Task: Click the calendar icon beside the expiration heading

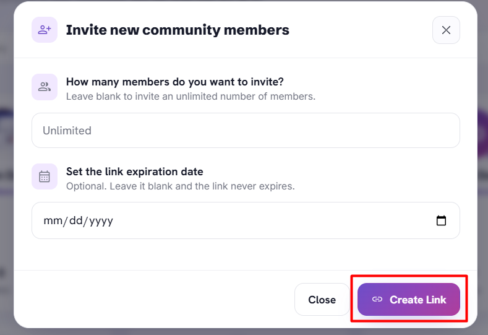Action: pyautogui.click(x=45, y=176)
